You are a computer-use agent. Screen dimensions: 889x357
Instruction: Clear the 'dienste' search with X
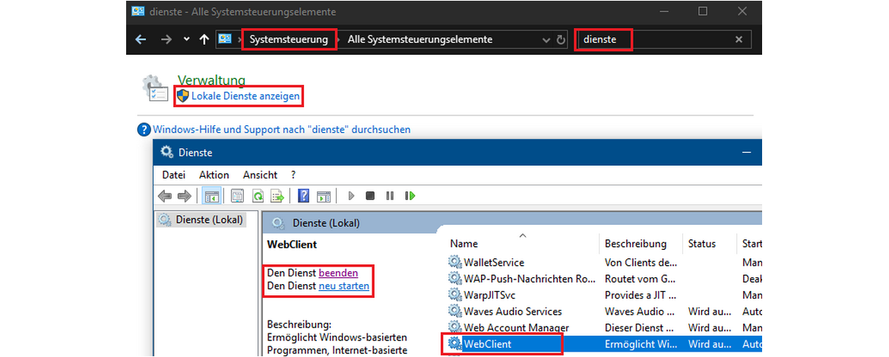click(x=739, y=39)
